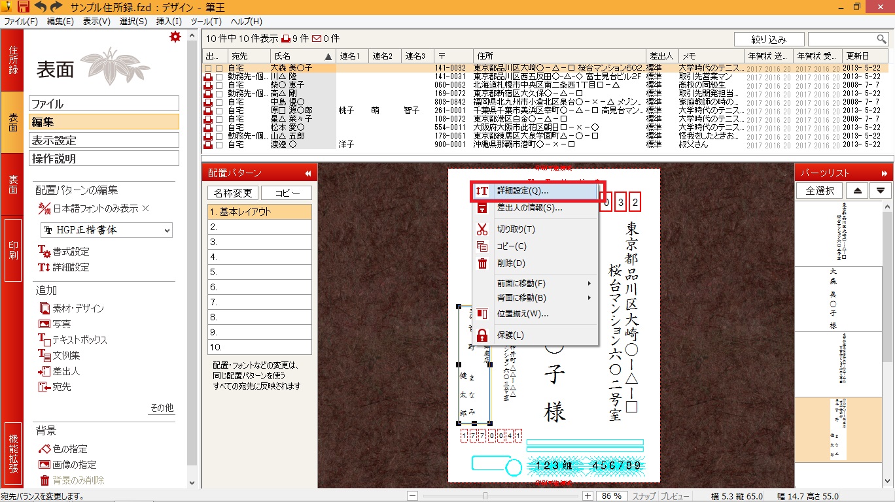This screenshot has width=895, height=502.
Task: Toggle checkbox for 渡邊 row
Action: tap(219, 144)
